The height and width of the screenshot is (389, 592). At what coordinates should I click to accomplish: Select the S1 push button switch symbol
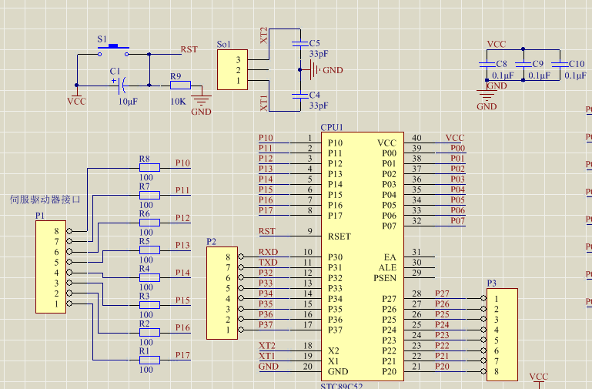(112, 51)
